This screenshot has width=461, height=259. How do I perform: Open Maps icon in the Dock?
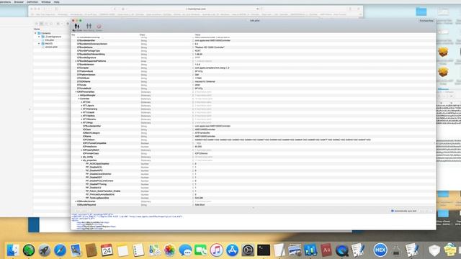(153, 250)
